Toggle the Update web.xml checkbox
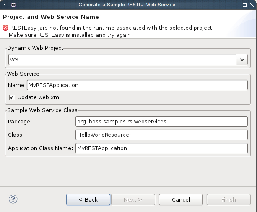The height and width of the screenshot is (212, 257). click(x=12, y=97)
